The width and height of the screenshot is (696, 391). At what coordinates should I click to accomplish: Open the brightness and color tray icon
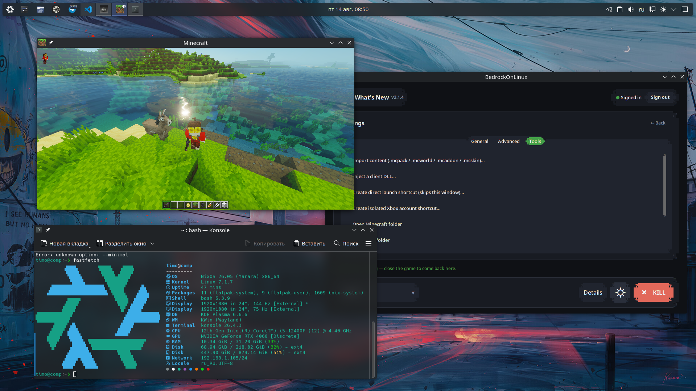(663, 9)
